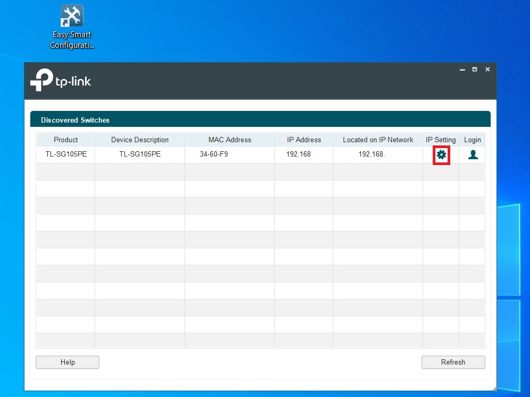Maximize the tp-link utility window
Screen dimensions: 530x397
pyautogui.click(x=475, y=69)
